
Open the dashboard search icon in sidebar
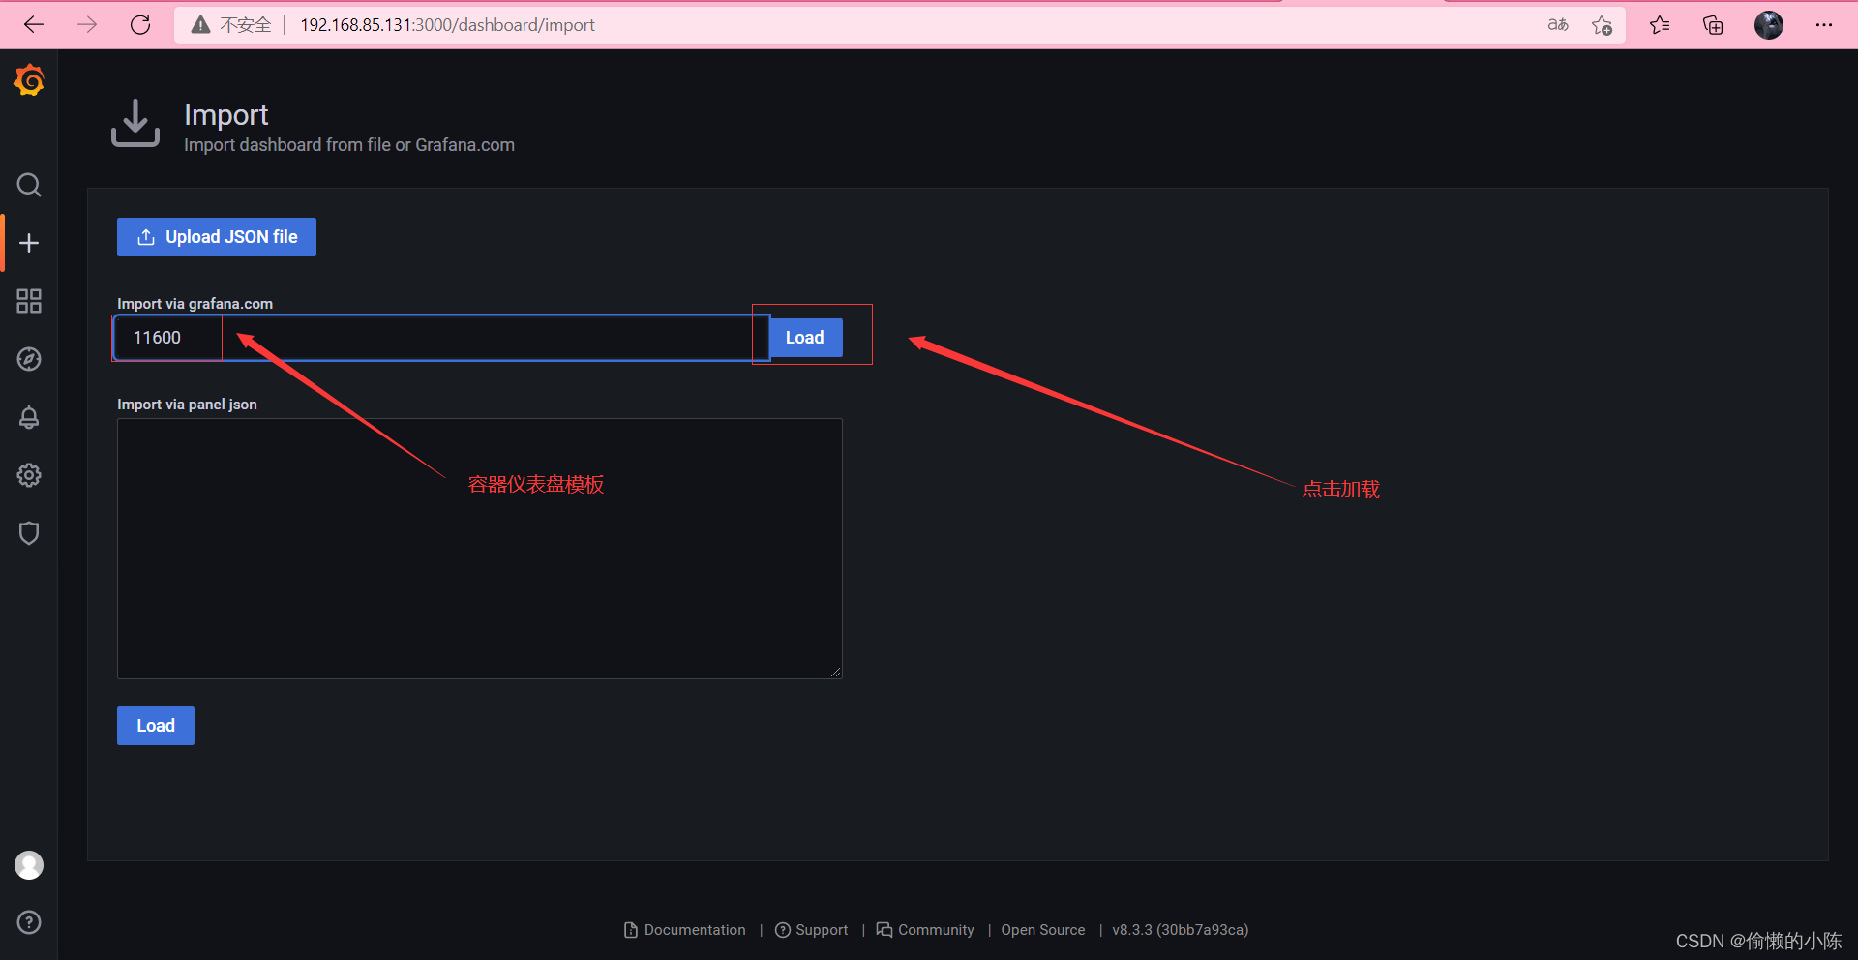29,185
